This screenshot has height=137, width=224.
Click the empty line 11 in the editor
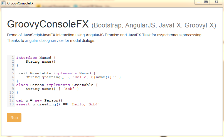click(x=56, y=97)
